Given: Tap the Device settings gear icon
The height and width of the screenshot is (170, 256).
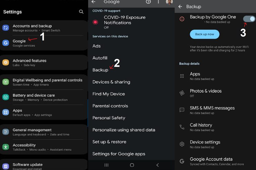Looking at the screenshot, I should (182, 144).
